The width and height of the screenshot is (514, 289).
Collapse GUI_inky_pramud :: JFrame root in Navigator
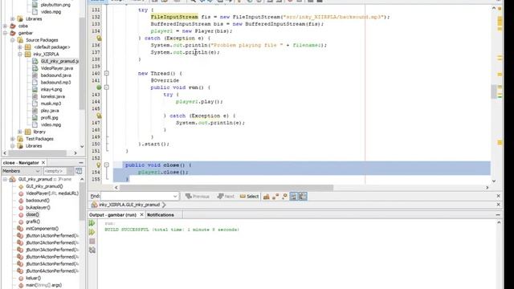click(5, 179)
